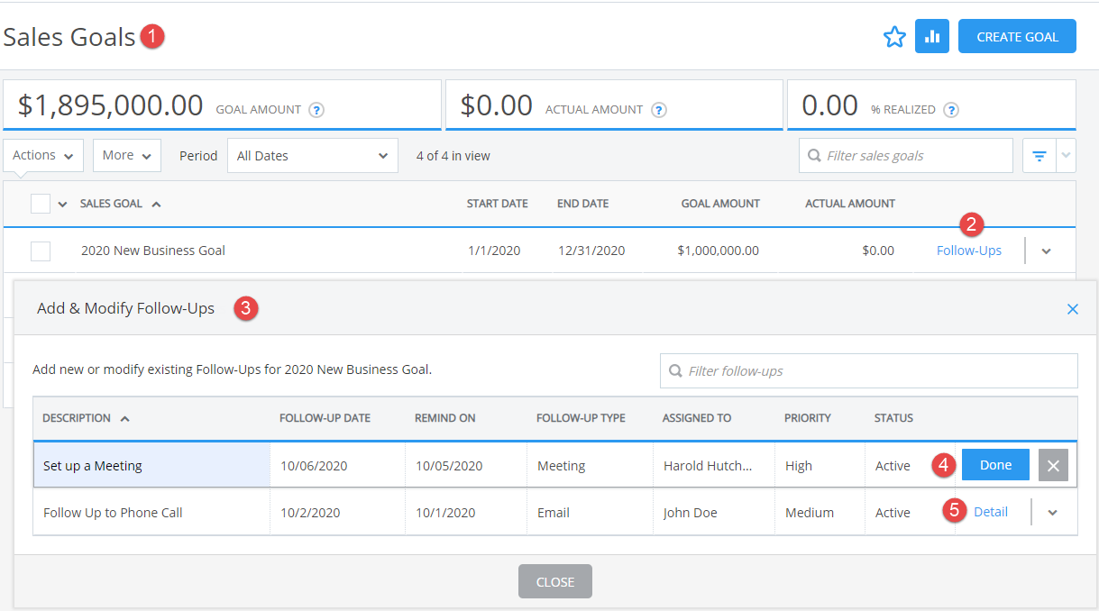Sort by the Actual Amount column
The image size is (1099, 611).
(x=850, y=204)
